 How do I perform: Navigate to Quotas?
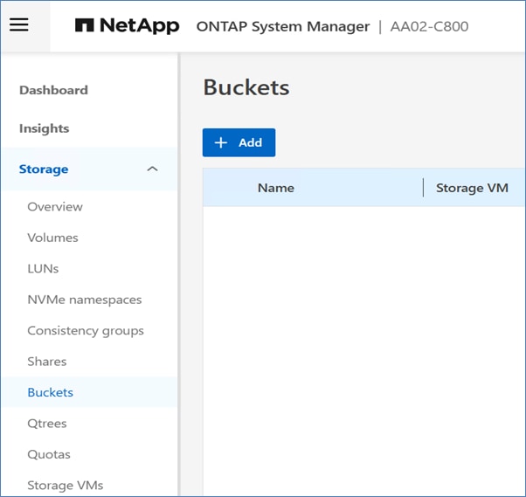point(49,454)
